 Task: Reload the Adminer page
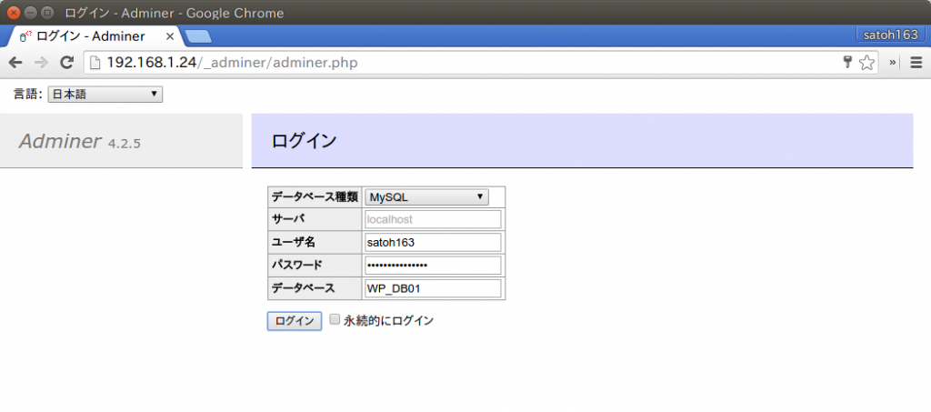click(x=67, y=63)
